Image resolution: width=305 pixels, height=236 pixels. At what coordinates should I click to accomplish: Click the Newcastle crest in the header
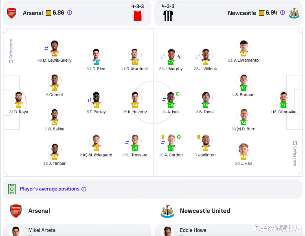[x=294, y=13]
